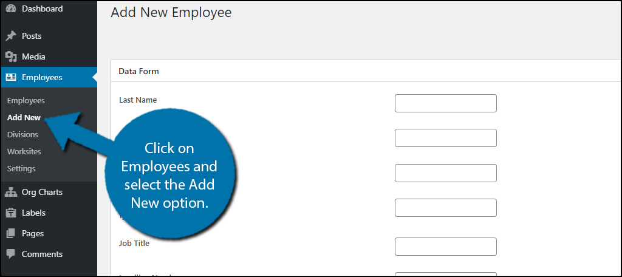
Task: Select Add New under Employees
Action: [24, 117]
